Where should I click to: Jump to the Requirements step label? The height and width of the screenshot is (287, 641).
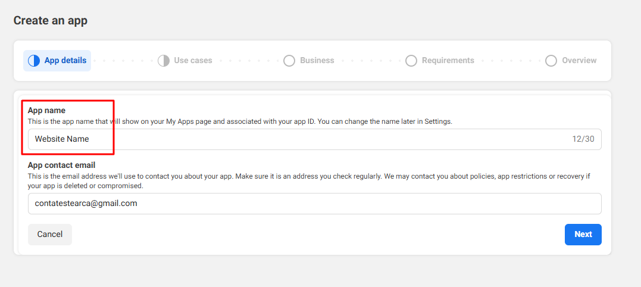(448, 61)
